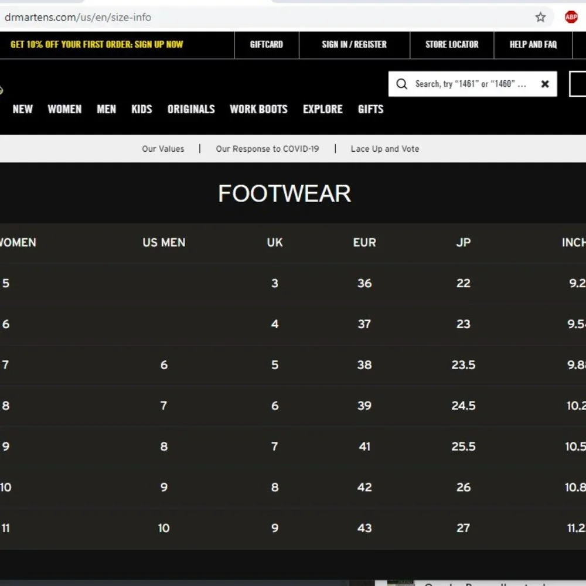This screenshot has width=586, height=586.
Task: Click the browser address bar URL
Action: [78, 17]
